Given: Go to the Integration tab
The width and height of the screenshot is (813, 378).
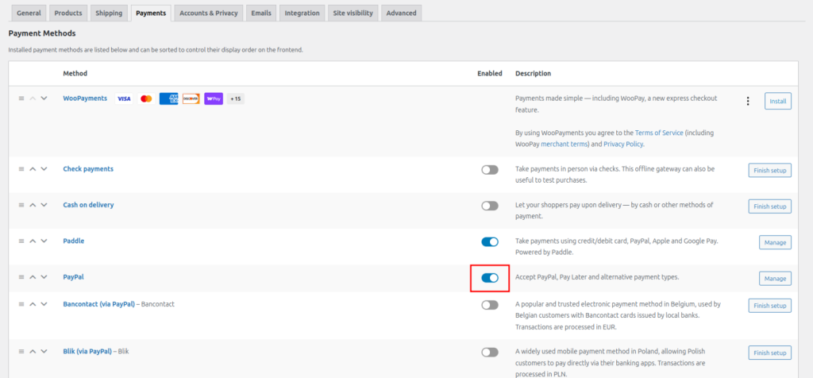Looking at the screenshot, I should coord(302,13).
